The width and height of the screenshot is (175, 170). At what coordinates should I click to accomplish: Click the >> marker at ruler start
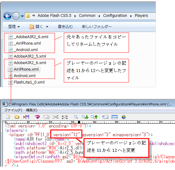click(4, 122)
